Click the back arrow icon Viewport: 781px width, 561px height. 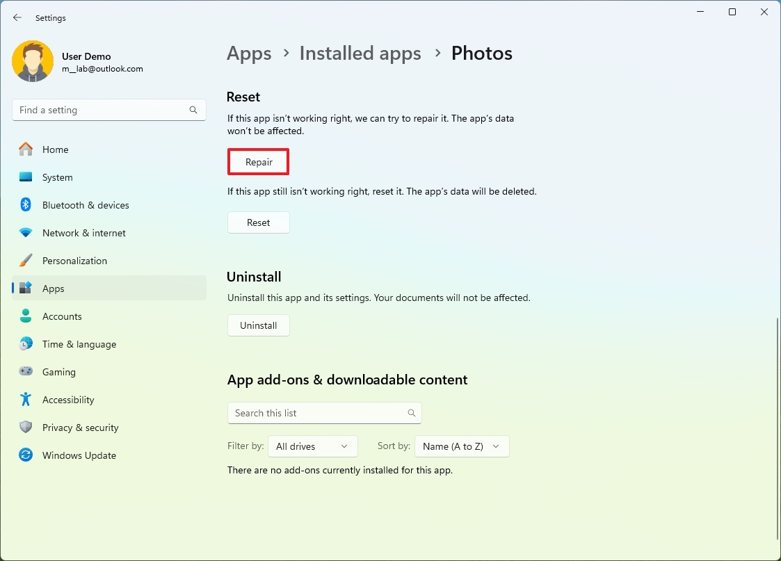(x=17, y=17)
